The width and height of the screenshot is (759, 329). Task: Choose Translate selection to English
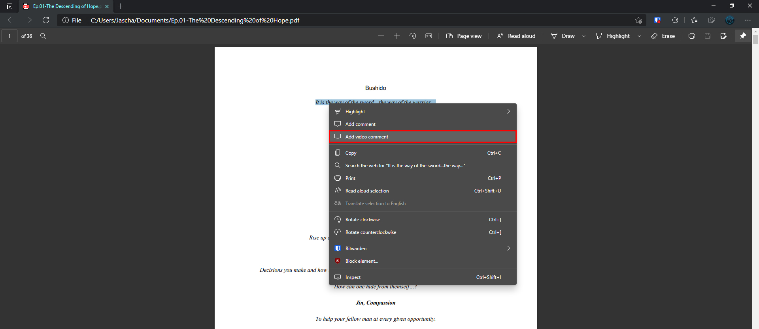pyautogui.click(x=423, y=204)
